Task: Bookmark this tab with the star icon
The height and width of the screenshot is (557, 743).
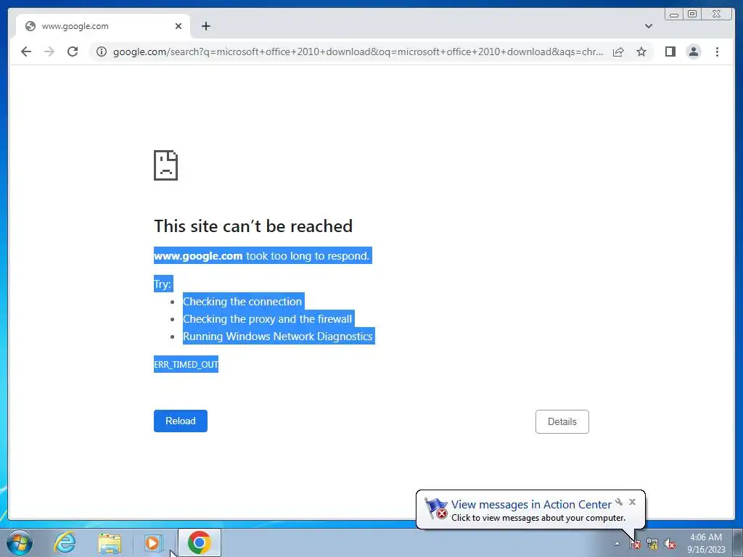Action: coord(641,51)
